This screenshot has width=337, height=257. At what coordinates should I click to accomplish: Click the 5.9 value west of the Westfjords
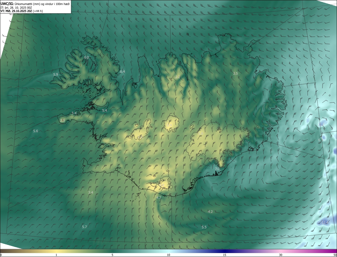pos(56,74)
